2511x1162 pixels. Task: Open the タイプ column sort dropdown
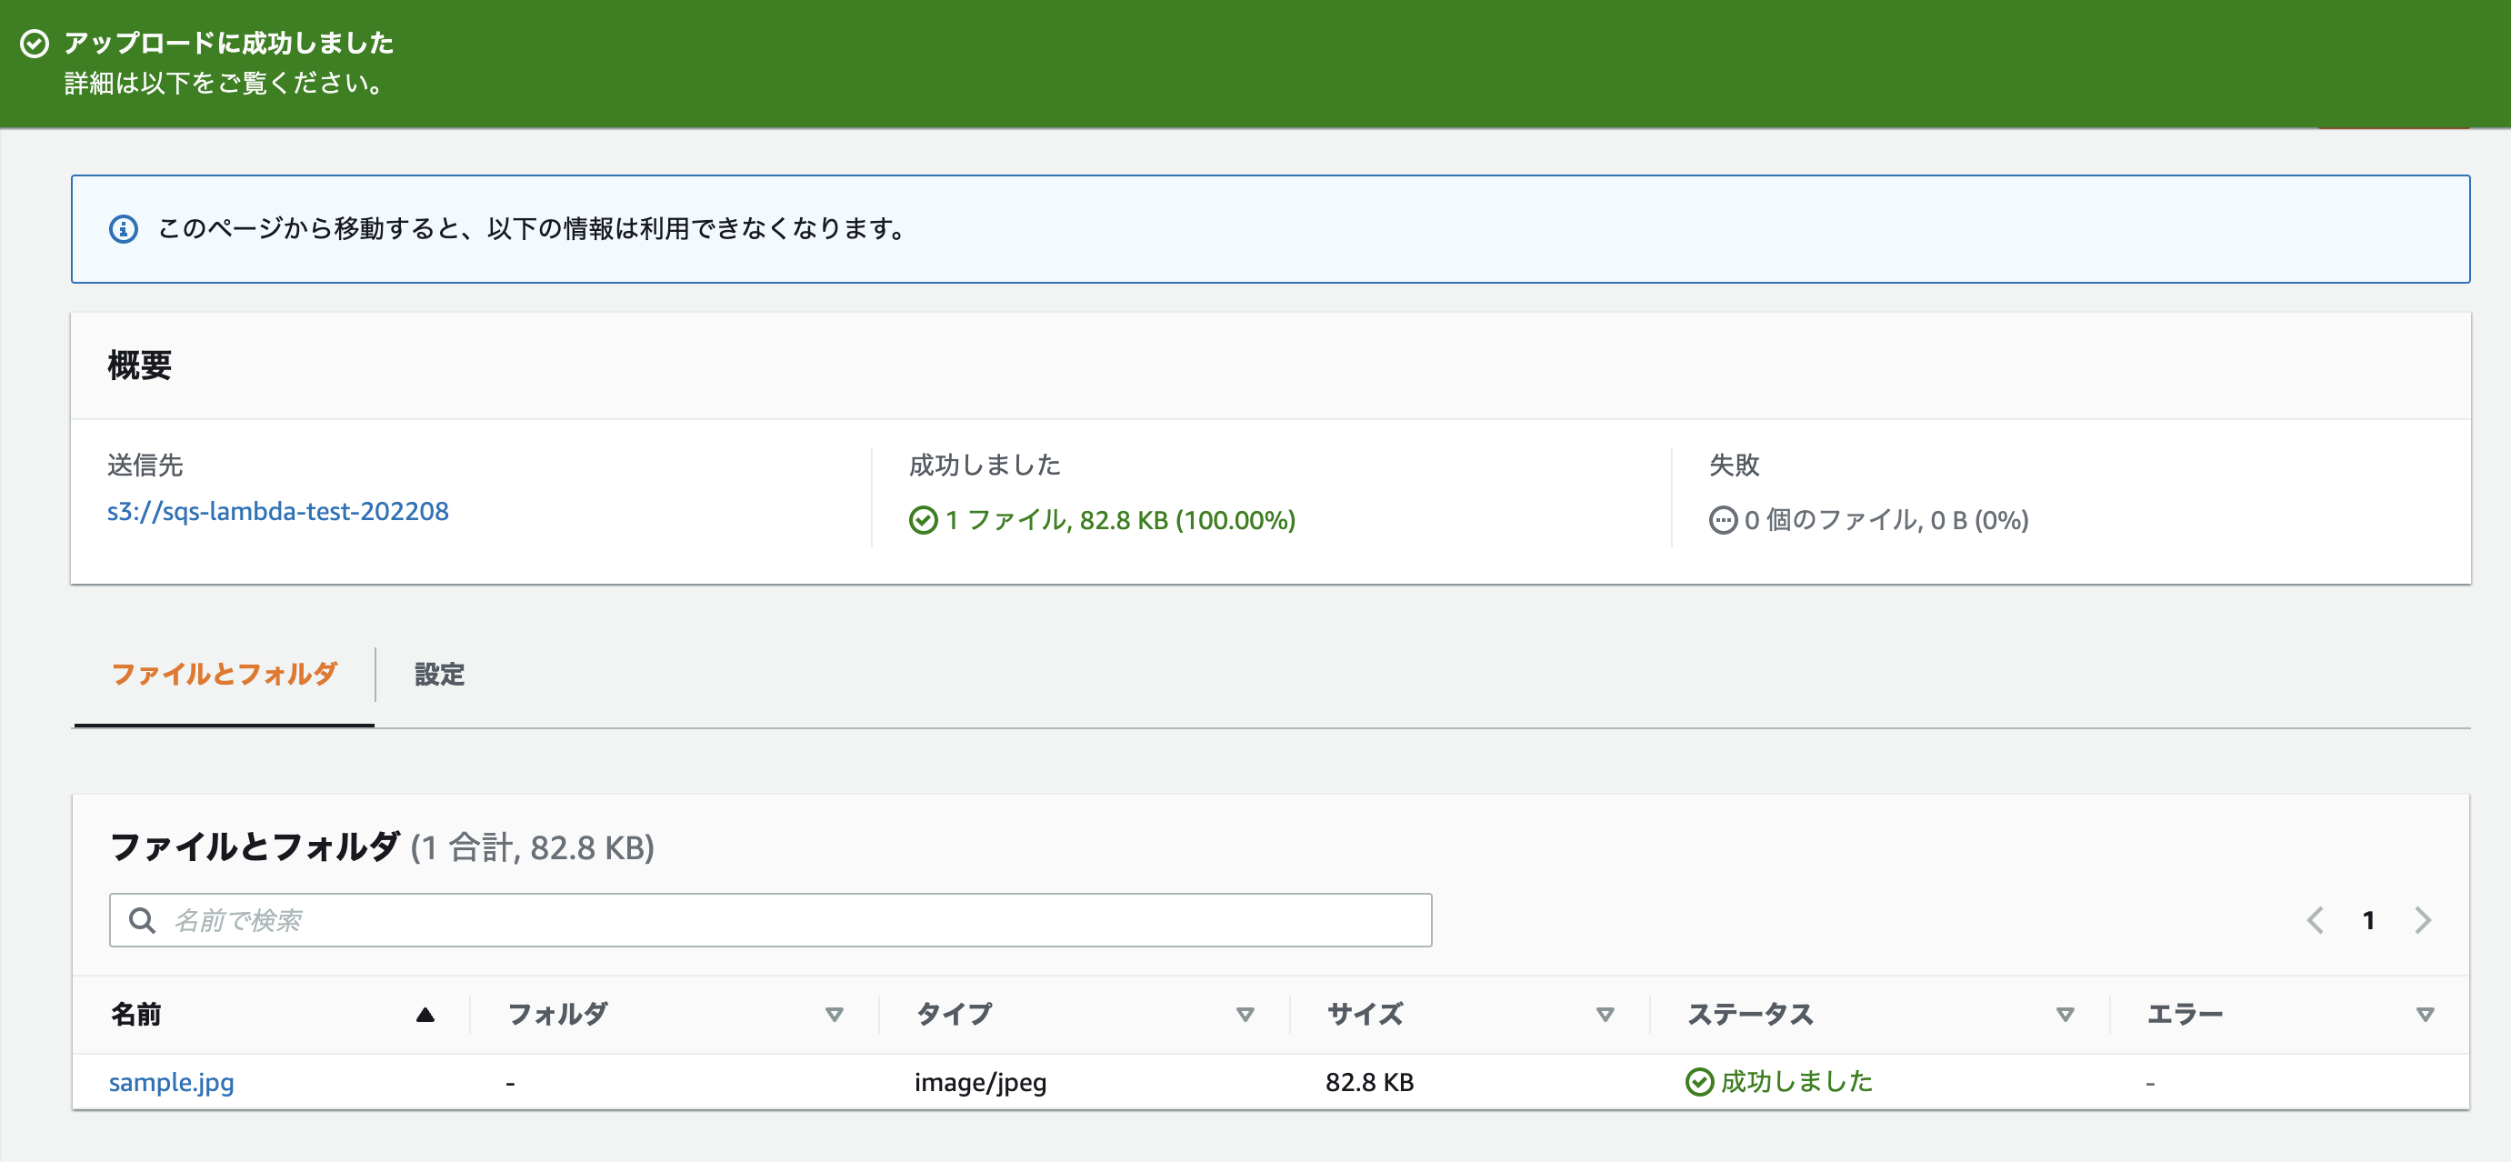[x=1245, y=1014]
